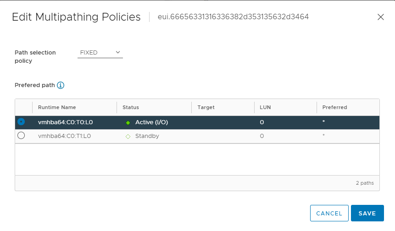Click the Standby status text
Viewport: 395px width, 231px height.
[x=147, y=136]
